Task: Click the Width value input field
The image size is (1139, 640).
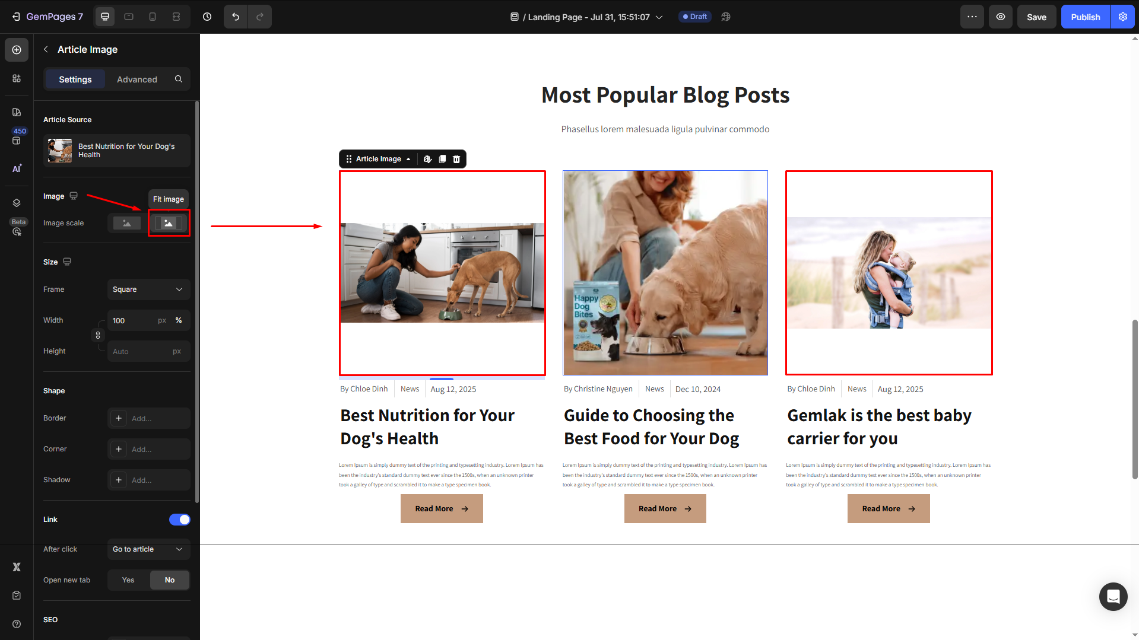Action: pos(132,320)
